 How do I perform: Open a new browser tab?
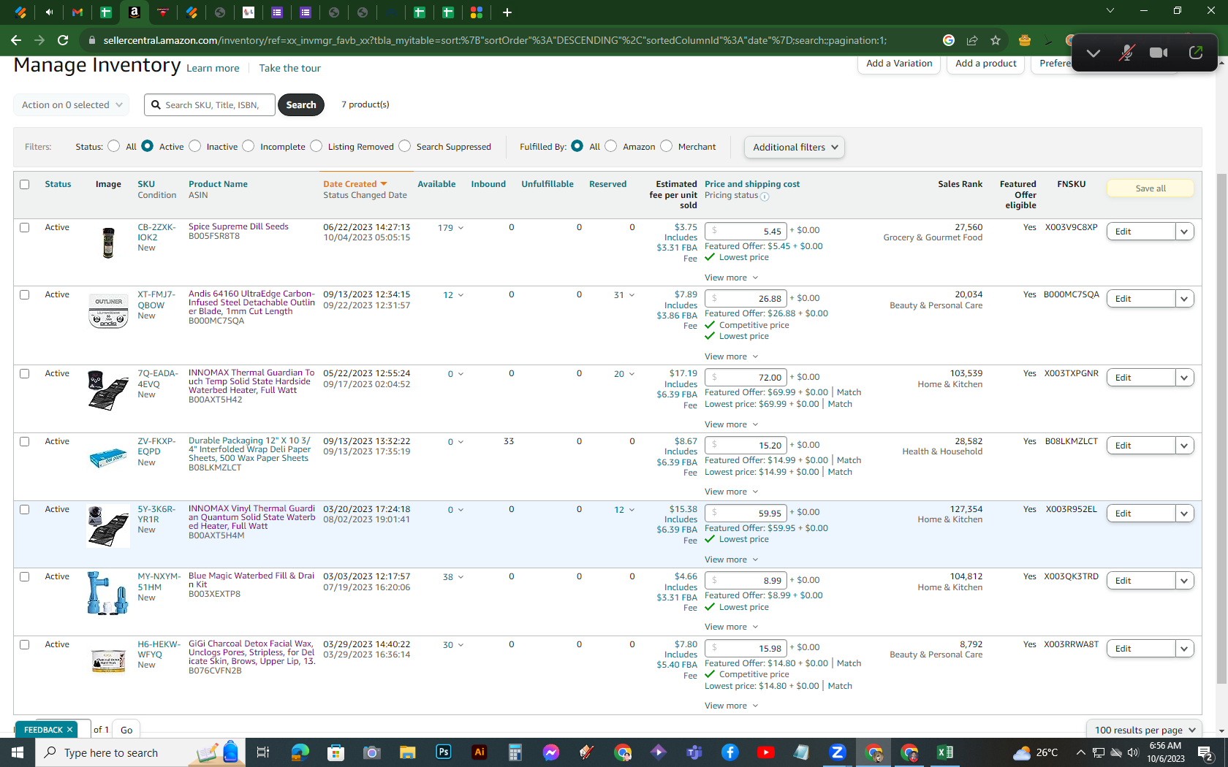507,12
